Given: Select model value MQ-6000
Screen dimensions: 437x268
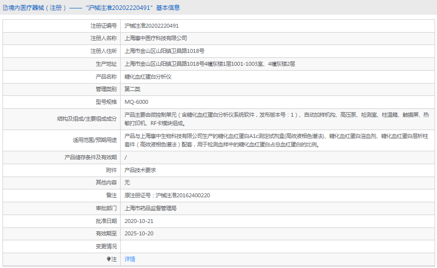Looking at the screenshot, I should point(136,102).
